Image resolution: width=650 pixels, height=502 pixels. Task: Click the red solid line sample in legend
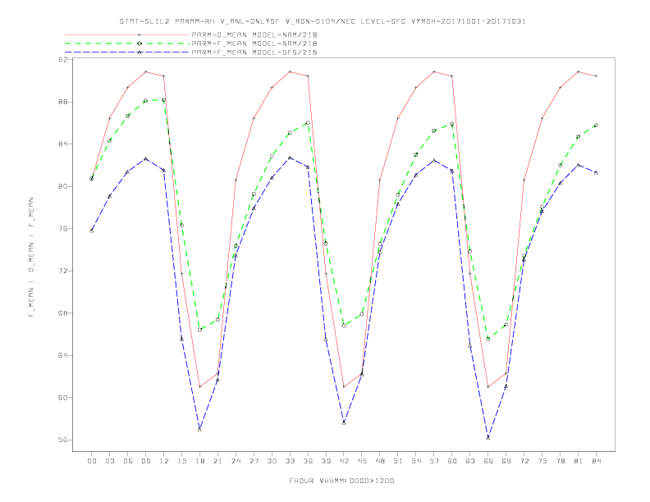pos(127,34)
